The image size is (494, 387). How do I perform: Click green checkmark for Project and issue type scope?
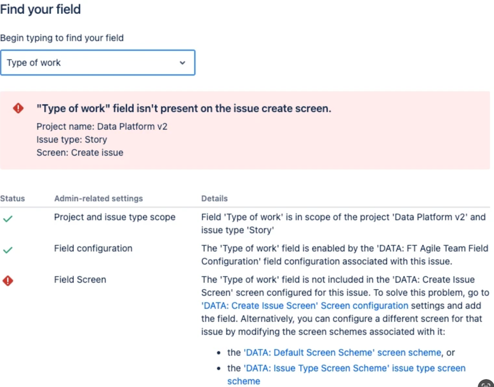point(7,218)
